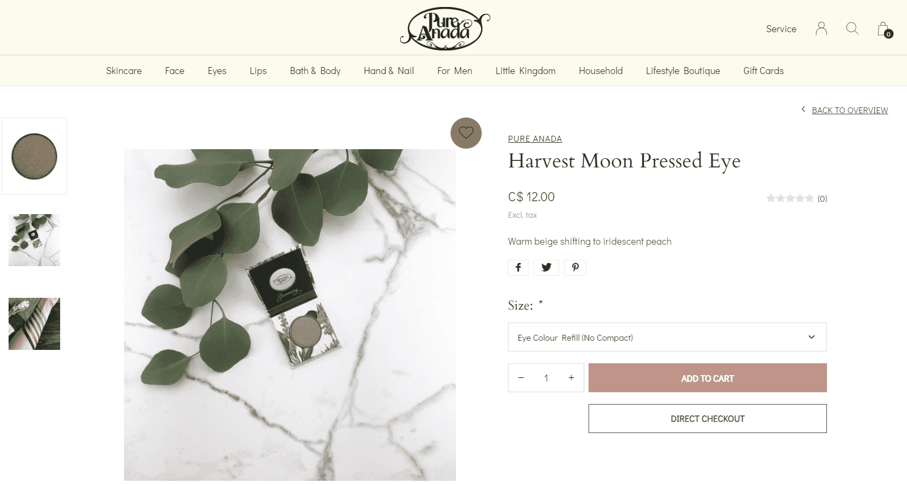907x484 pixels.
Task: Decrease quantity with minus button
Action: pyautogui.click(x=521, y=378)
